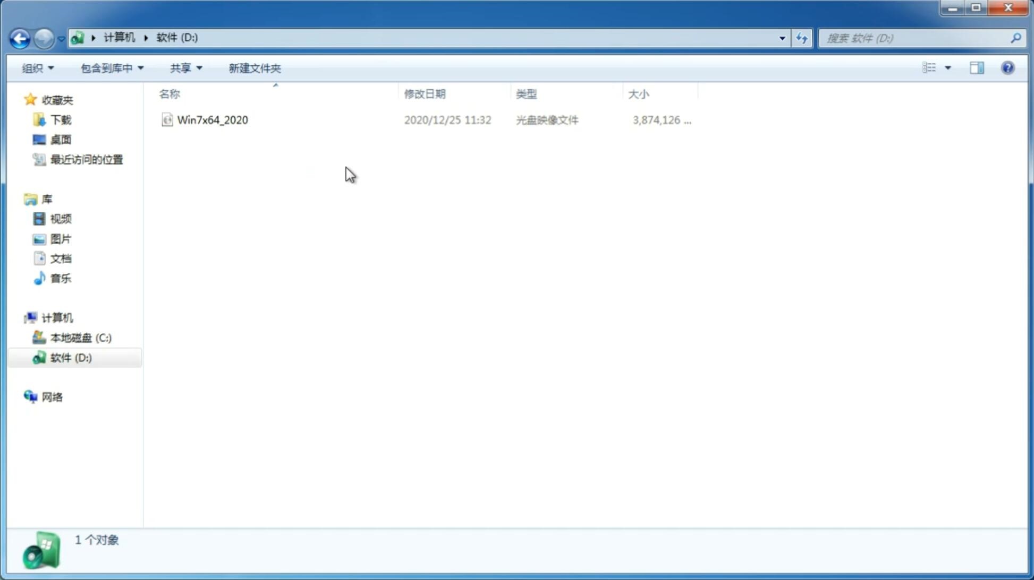The width and height of the screenshot is (1034, 580).
Task: Open 最近访问的位置 (Recent Places)
Action: (85, 159)
